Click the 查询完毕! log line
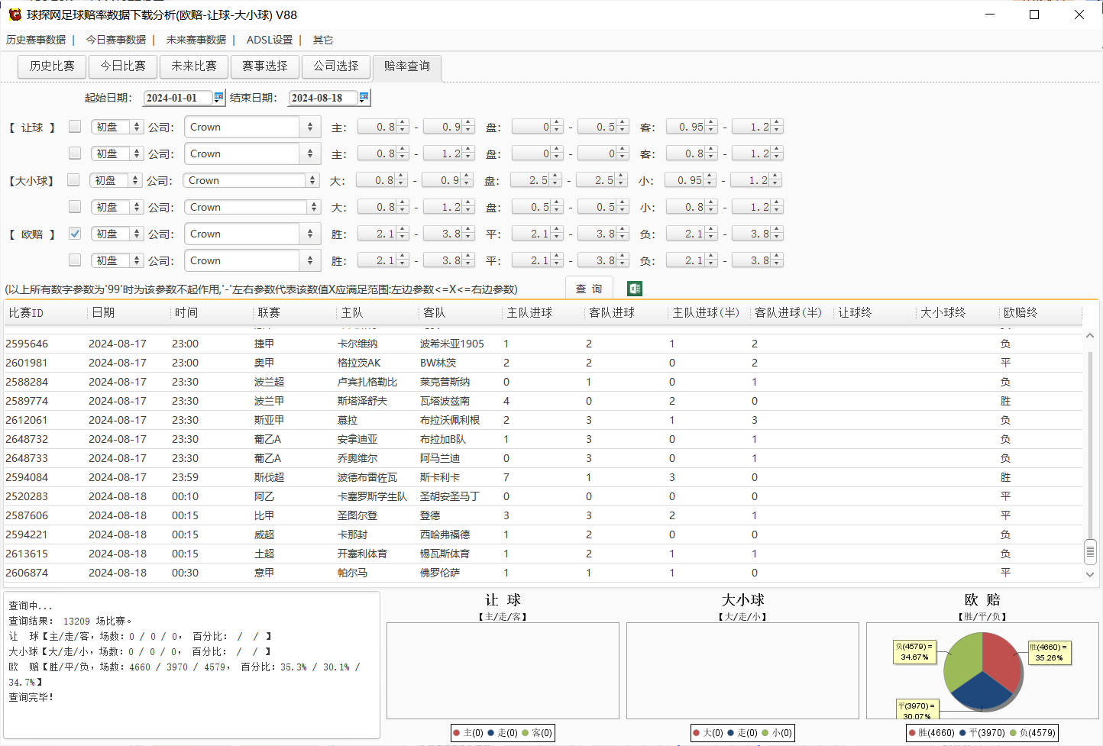Viewport: 1103px width, 746px height. click(x=31, y=697)
